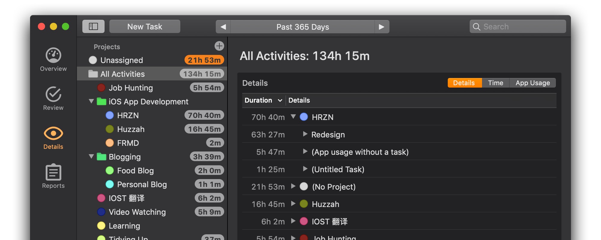601x240 pixels.
Task: Switch to the App Usage tab
Action: [x=532, y=83]
